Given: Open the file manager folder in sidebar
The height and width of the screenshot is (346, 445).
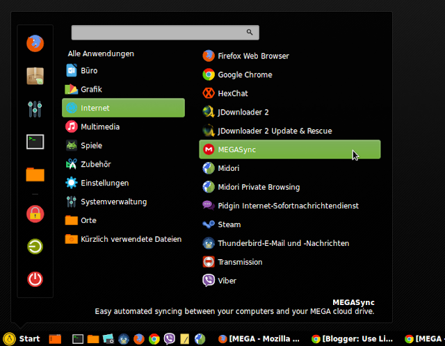Looking at the screenshot, I should pos(35,174).
